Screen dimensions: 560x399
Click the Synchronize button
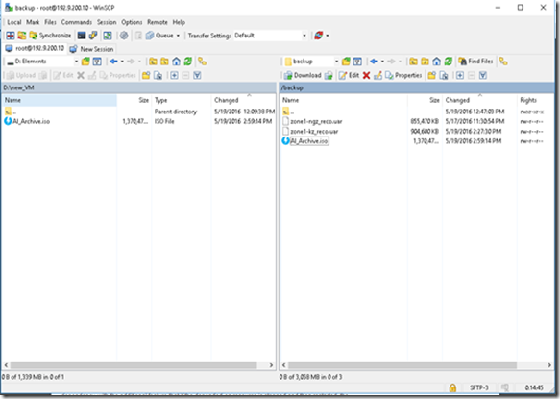[x=50, y=36]
